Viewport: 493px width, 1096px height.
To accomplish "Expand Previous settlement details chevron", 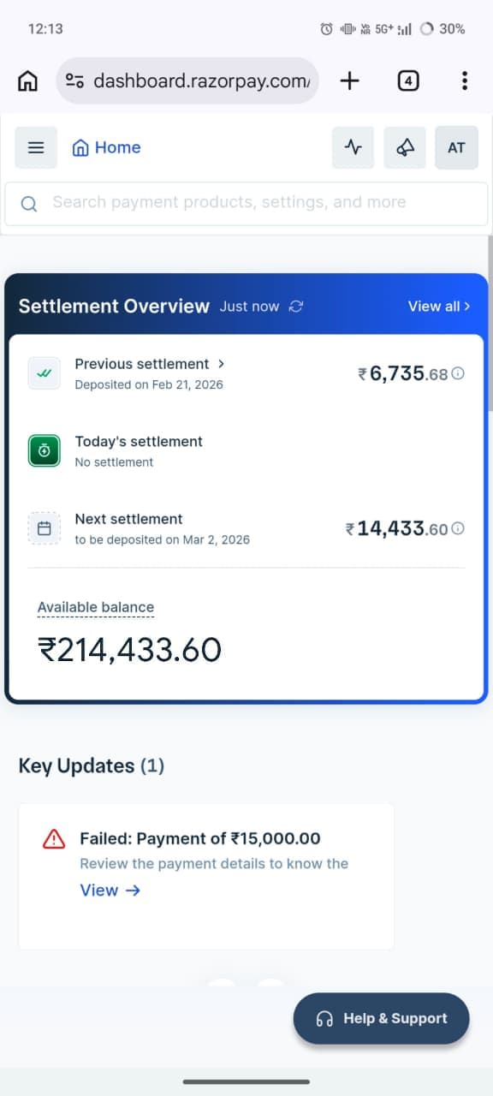I will point(222,364).
